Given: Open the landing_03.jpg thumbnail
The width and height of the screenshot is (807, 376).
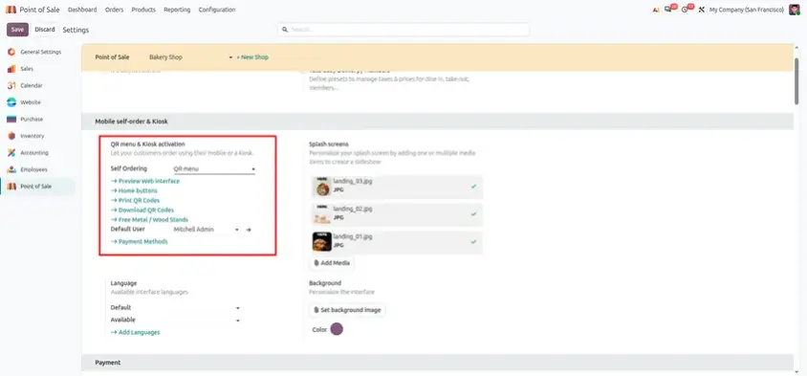Looking at the screenshot, I should point(321,187).
